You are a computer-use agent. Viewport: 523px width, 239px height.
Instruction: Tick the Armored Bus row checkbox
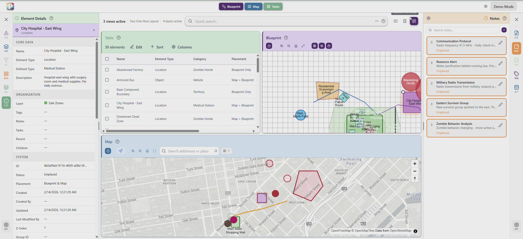(x=107, y=81)
